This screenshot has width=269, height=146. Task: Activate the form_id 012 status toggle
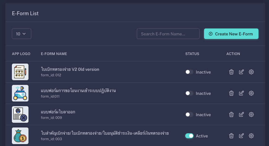(189, 72)
